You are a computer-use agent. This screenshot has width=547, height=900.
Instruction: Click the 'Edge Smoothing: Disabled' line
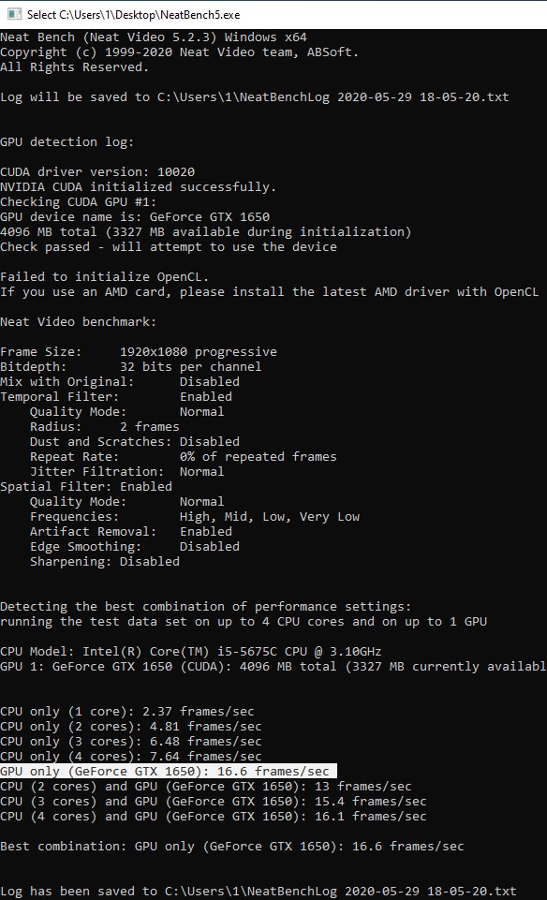(x=135, y=546)
